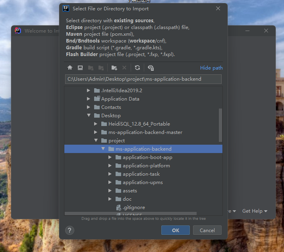Click the Home directory icon
The height and width of the screenshot is (252, 284).
[70, 68]
